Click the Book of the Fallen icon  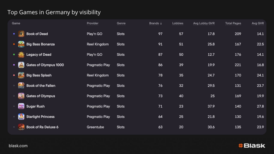21,86
